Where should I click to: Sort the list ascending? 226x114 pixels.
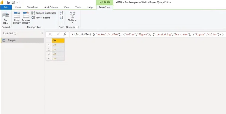pyautogui.click(x=62, y=13)
